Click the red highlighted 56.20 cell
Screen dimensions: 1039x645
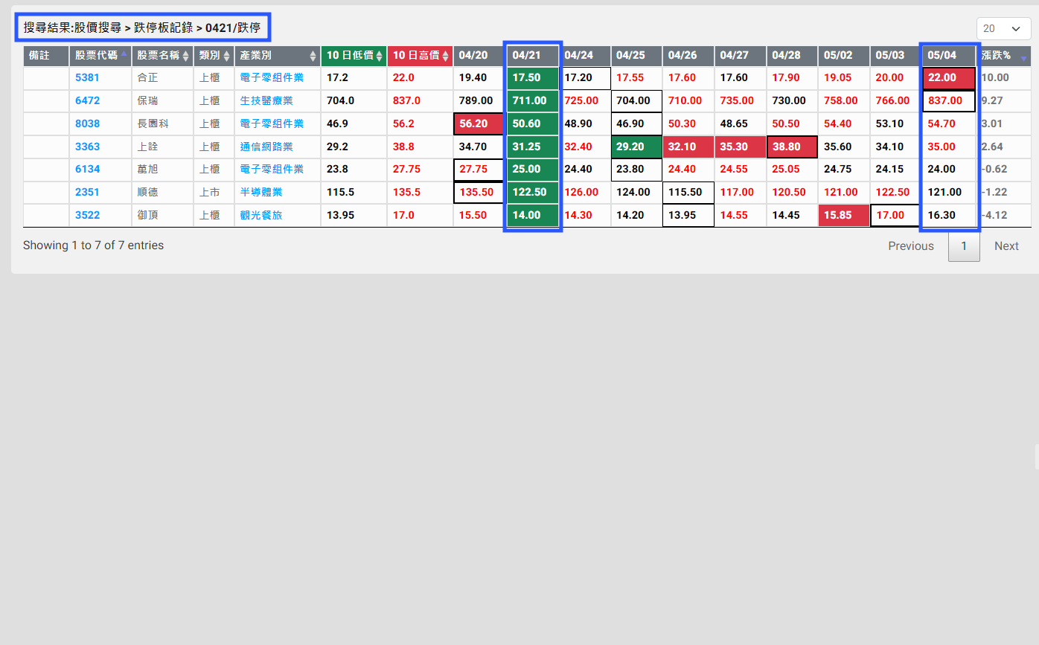pyautogui.click(x=479, y=124)
